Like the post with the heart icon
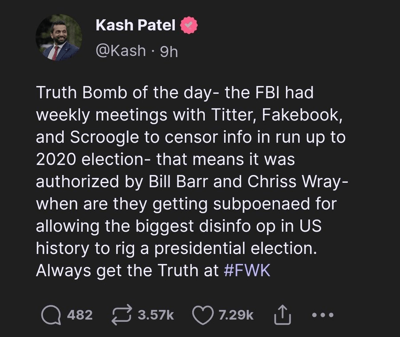Image resolution: width=400 pixels, height=337 pixels. (202, 315)
